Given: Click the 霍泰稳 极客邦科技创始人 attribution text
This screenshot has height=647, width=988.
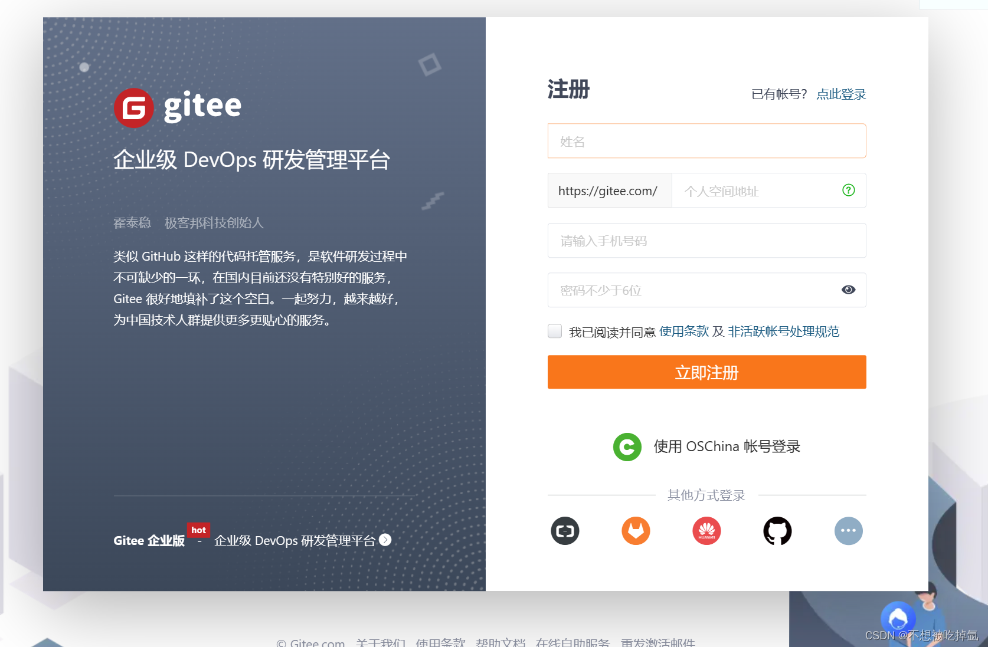Looking at the screenshot, I should [189, 223].
